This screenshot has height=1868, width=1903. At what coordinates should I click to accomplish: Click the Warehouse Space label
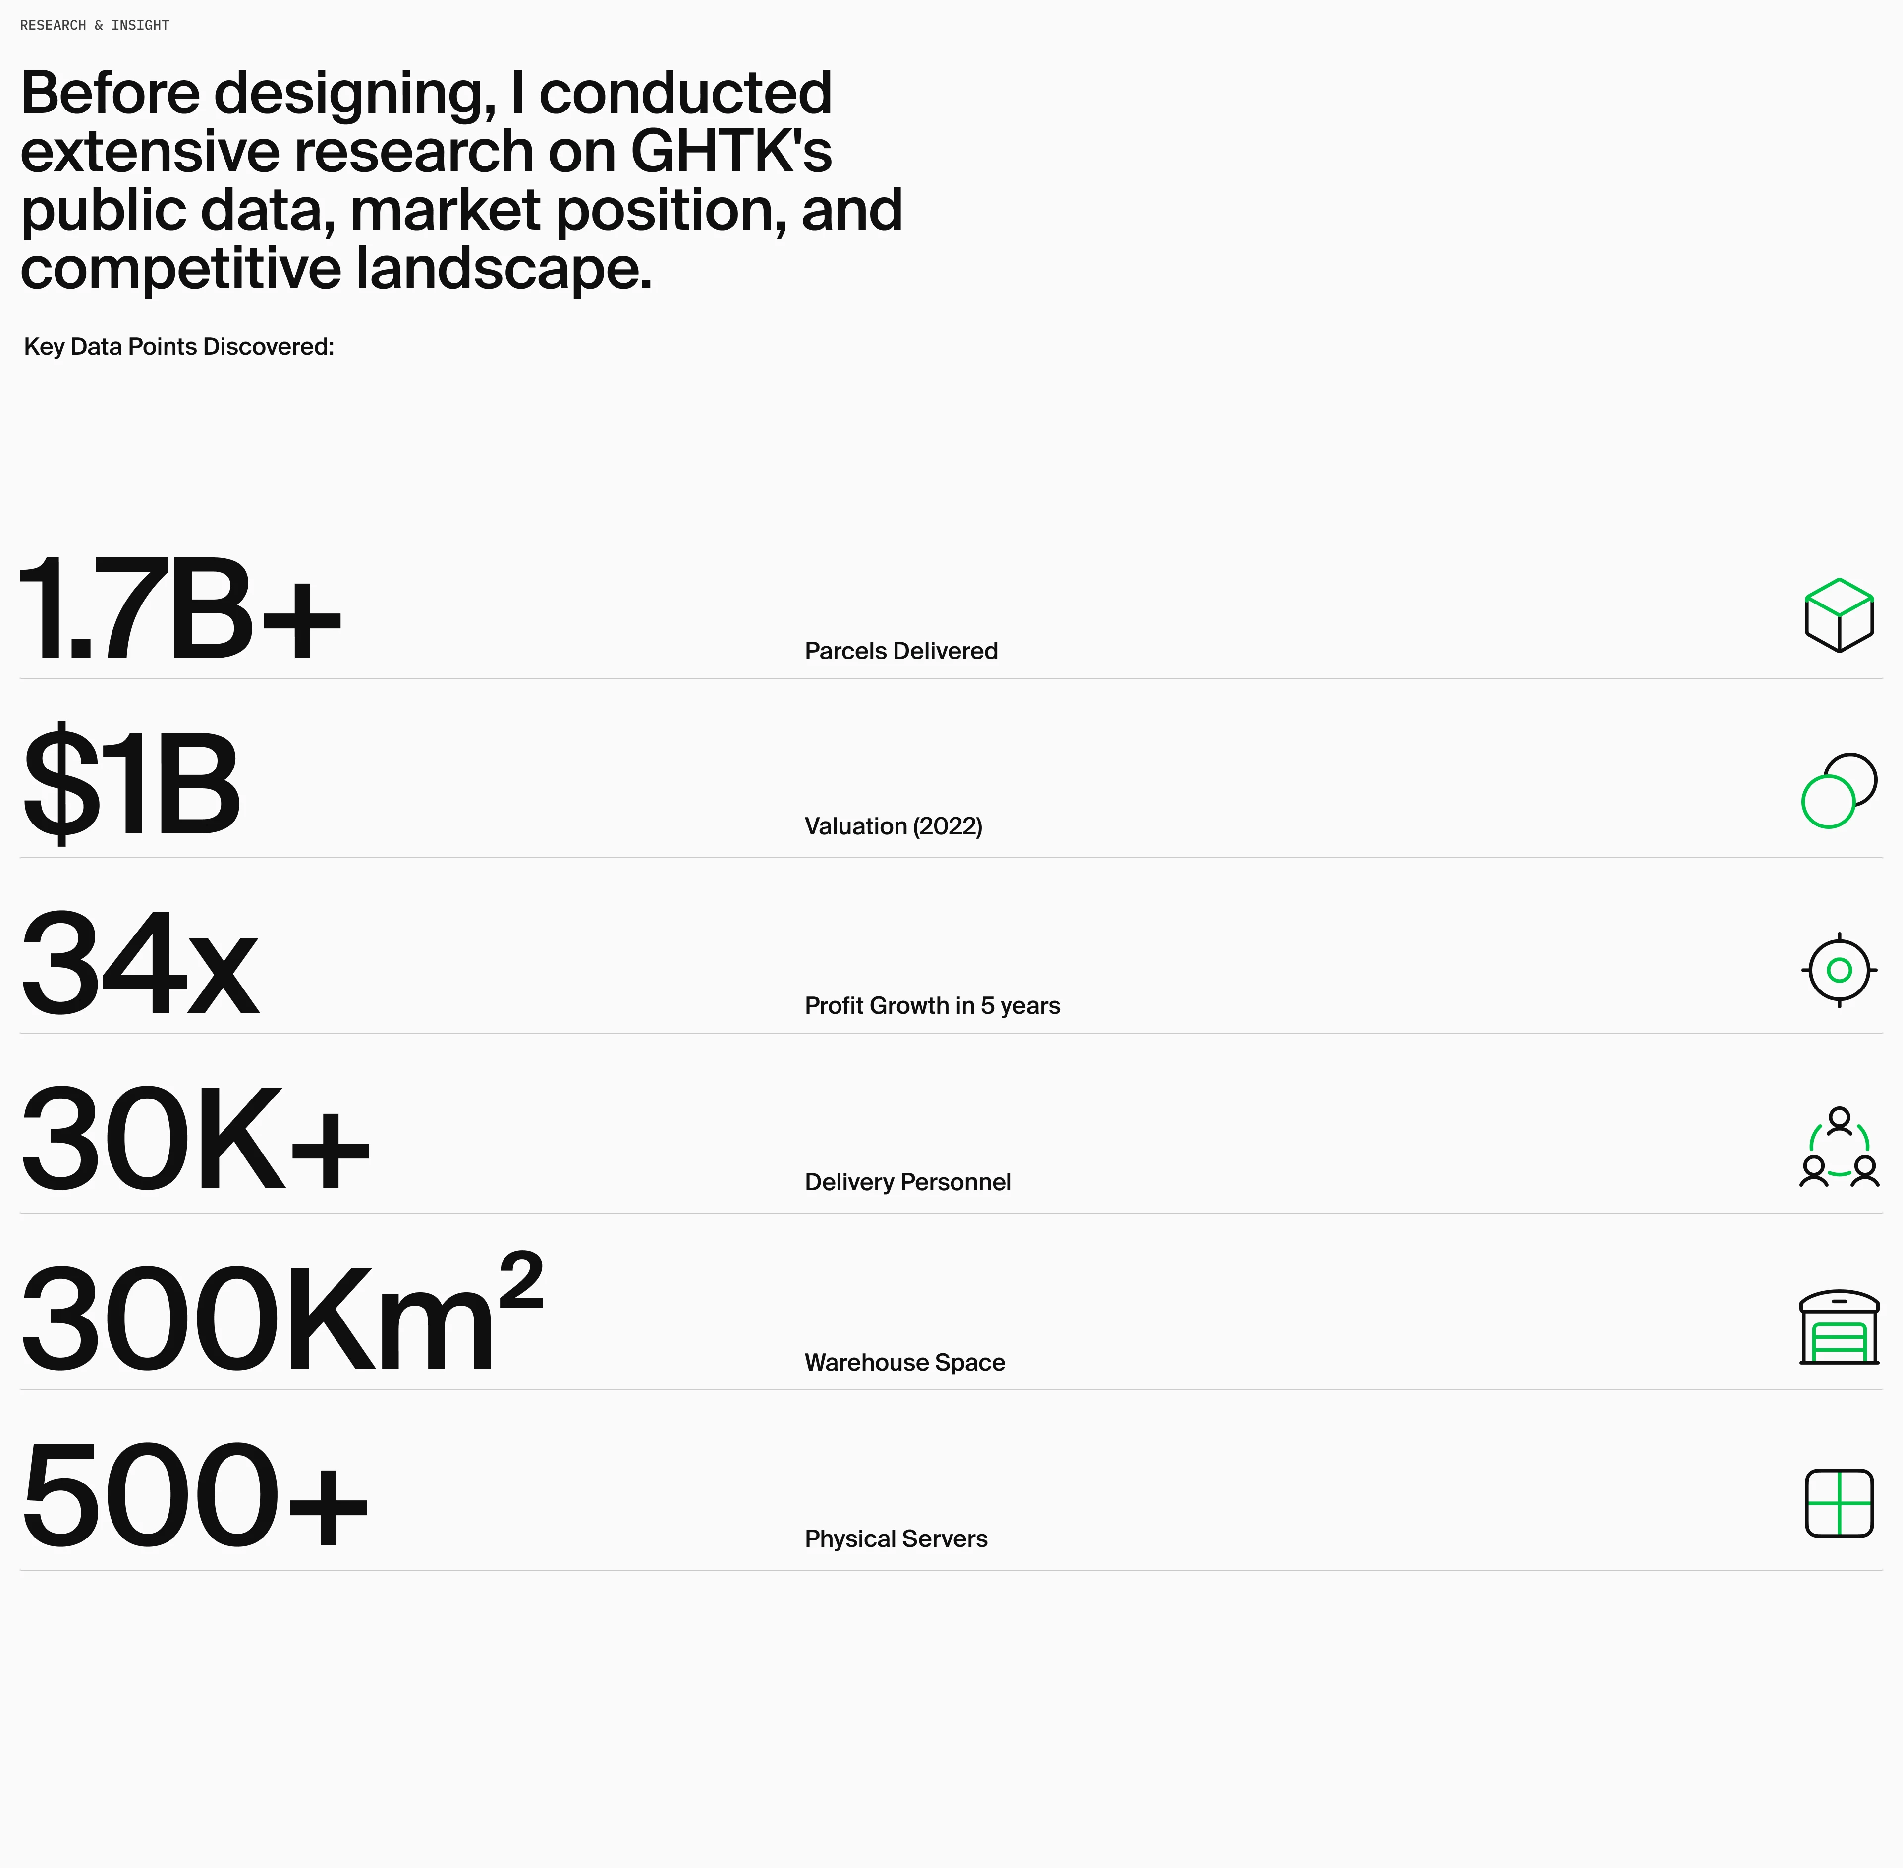(x=904, y=1363)
